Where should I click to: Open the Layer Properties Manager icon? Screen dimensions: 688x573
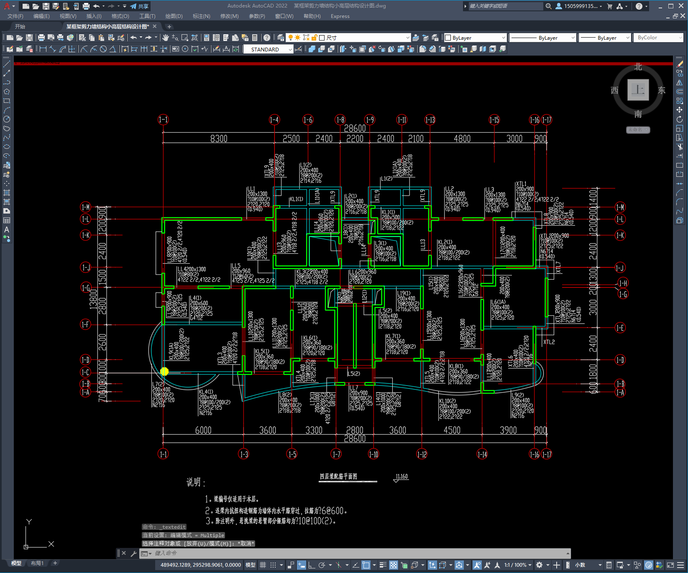(281, 38)
